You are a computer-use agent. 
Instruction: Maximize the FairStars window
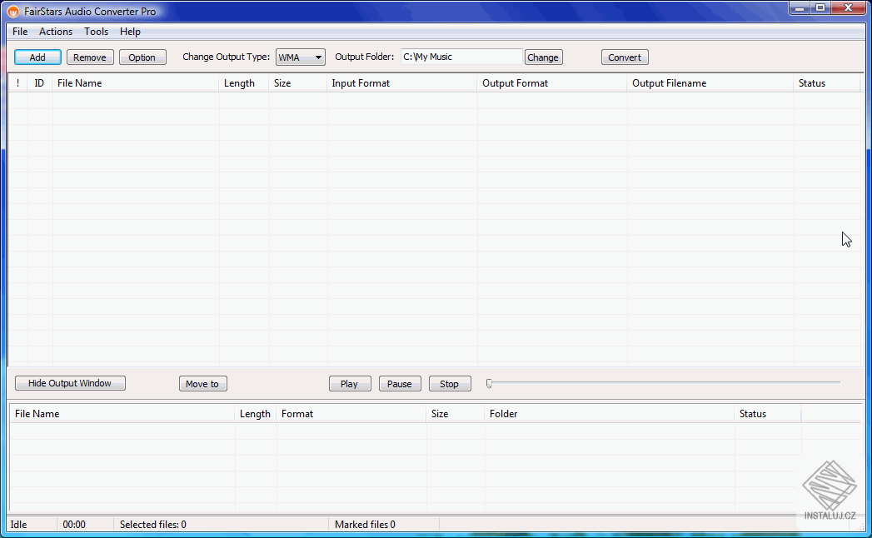820,7
